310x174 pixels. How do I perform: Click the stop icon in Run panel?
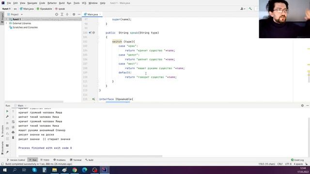(x=7, y=123)
